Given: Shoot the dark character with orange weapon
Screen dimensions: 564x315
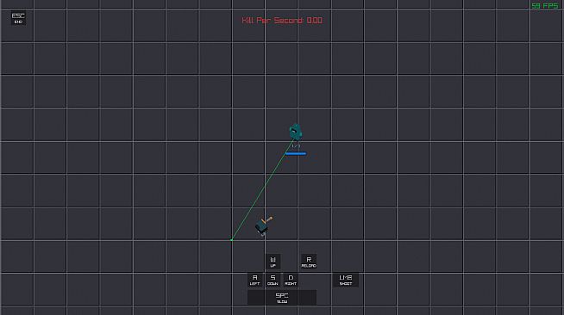Looking at the screenshot, I should [263, 225].
